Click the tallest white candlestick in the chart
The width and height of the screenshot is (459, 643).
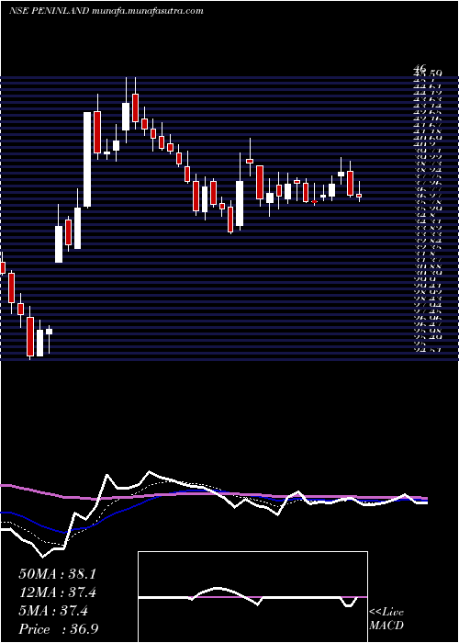87,159
